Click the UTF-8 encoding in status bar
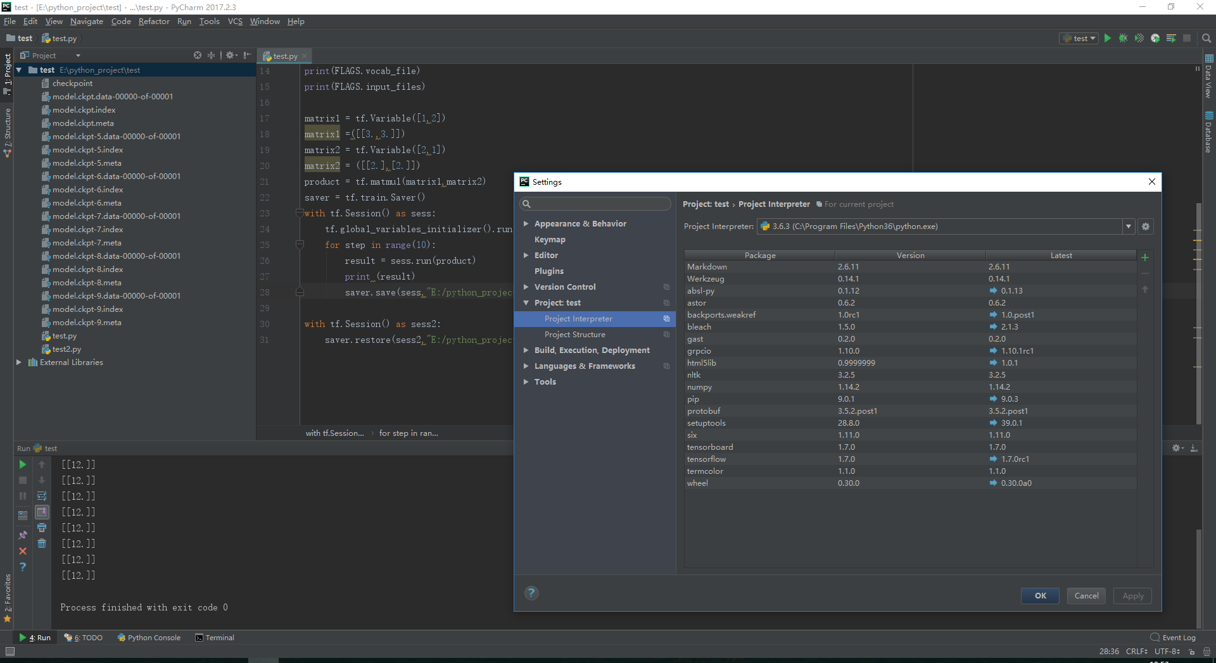The image size is (1216, 663). tap(1167, 651)
